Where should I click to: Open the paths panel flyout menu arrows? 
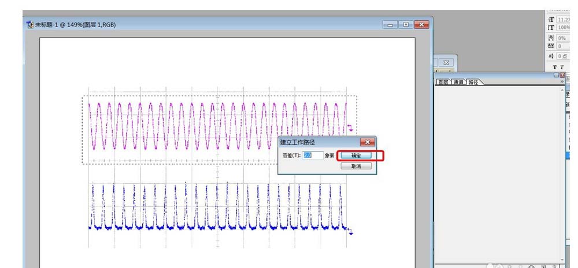coord(562,81)
